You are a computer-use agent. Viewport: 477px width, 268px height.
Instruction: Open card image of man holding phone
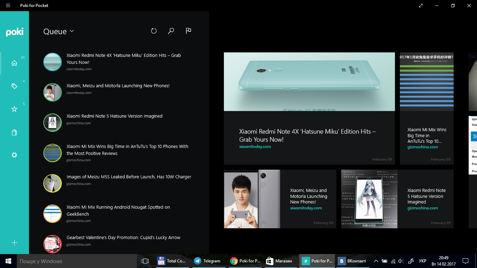[x=252, y=199]
